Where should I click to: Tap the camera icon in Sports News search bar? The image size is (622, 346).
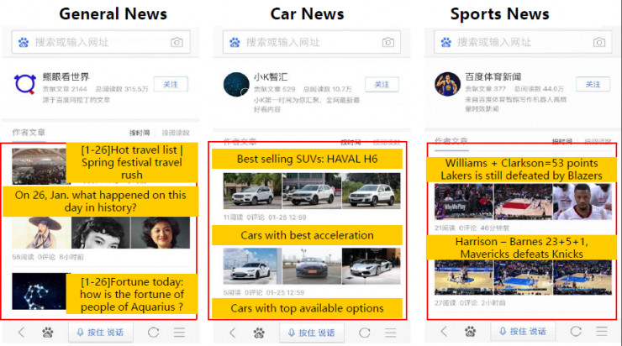[x=599, y=42]
